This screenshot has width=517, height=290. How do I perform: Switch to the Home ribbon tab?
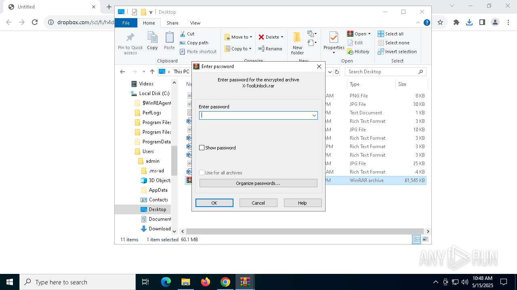tap(149, 23)
